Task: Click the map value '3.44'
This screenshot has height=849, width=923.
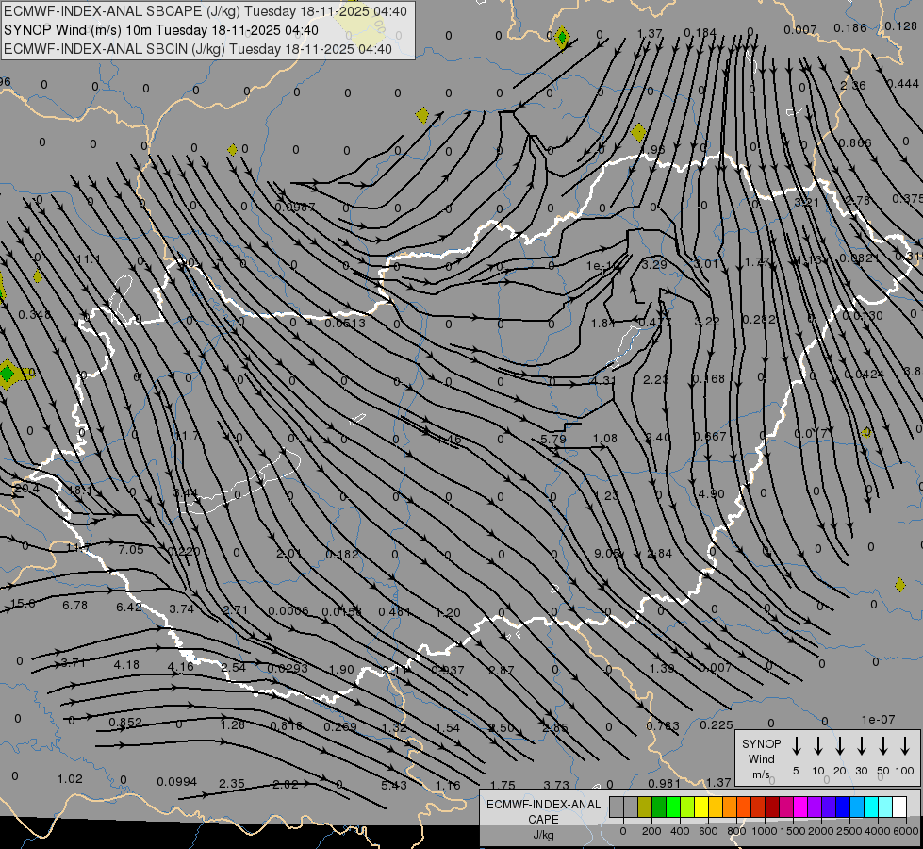Action: point(185,492)
